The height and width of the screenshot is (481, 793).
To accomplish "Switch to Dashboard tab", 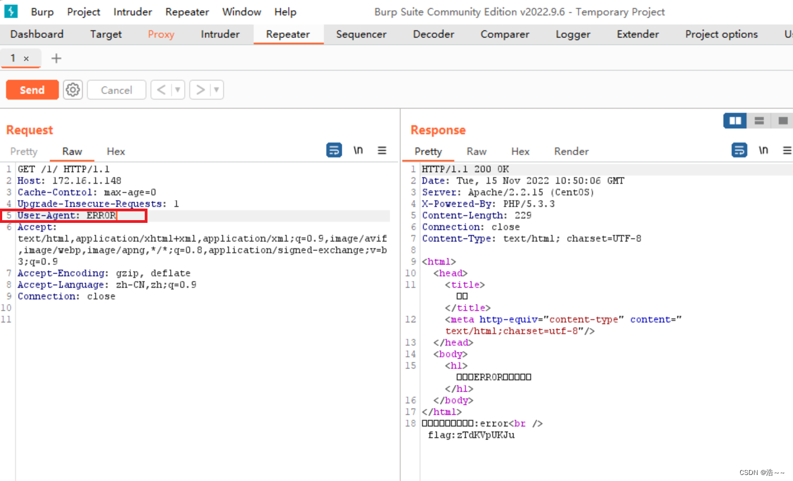I will coord(37,34).
